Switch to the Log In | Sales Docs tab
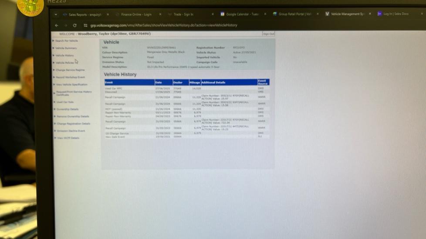The width and height of the screenshot is (426, 239). click(x=396, y=13)
